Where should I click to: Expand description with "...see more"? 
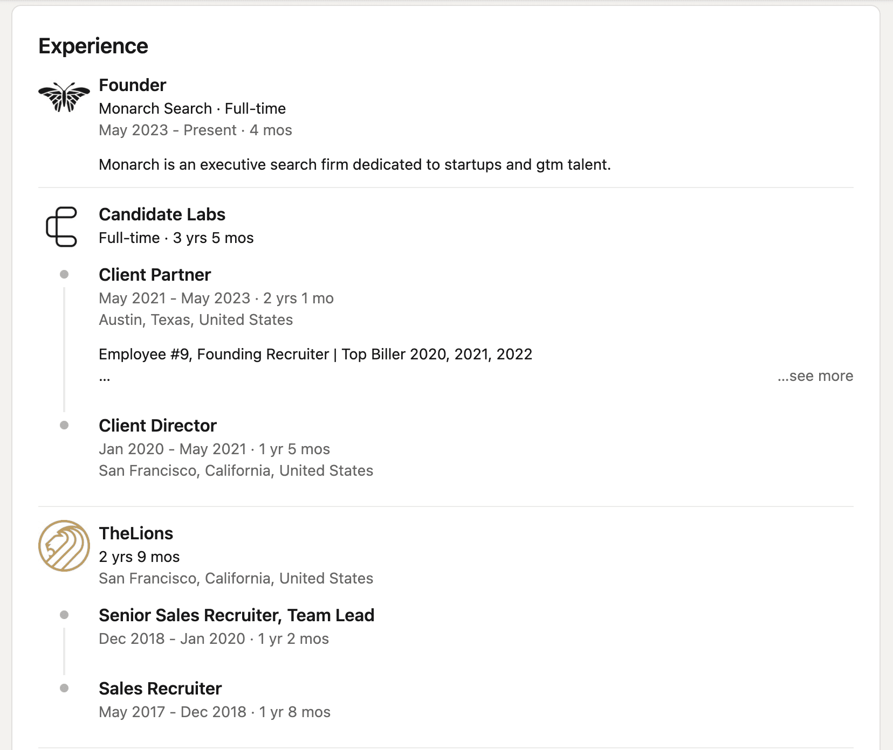[815, 376]
